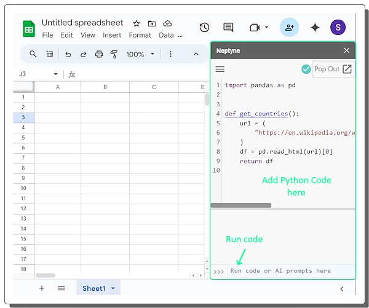Open the Insert menu
Screen dimensions: 369x308
(112, 35)
